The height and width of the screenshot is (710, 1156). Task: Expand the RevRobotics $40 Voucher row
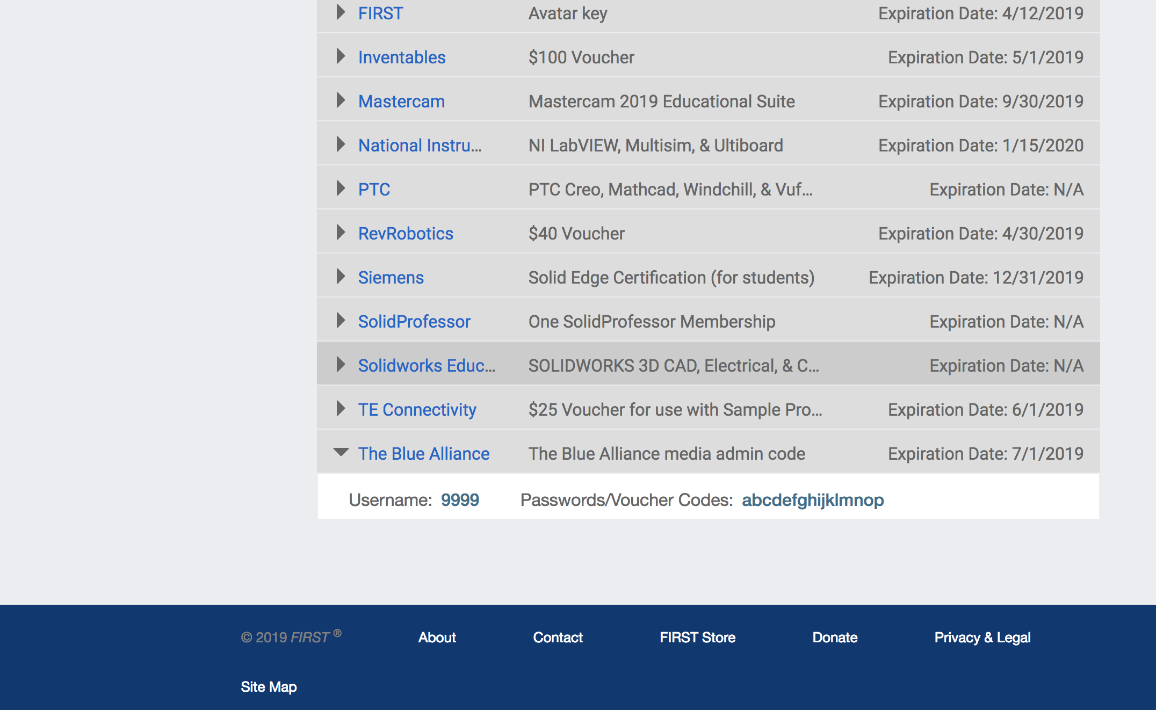coord(340,233)
